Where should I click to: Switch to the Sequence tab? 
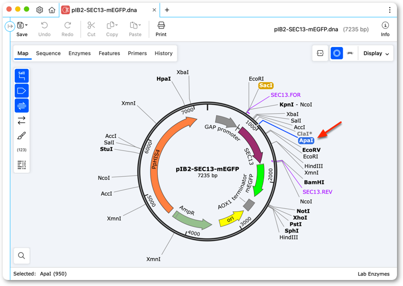click(48, 54)
